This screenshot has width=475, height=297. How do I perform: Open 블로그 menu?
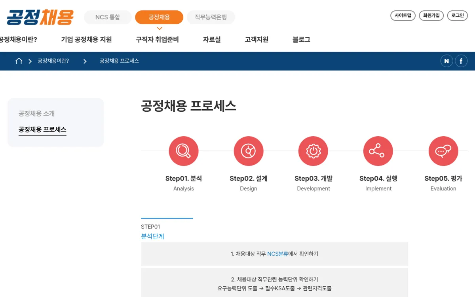click(x=301, y=40)
